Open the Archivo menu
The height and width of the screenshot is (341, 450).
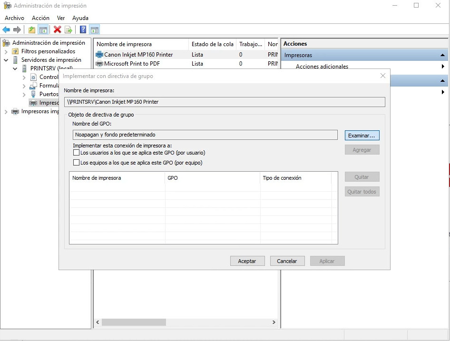tap(14, 18)
